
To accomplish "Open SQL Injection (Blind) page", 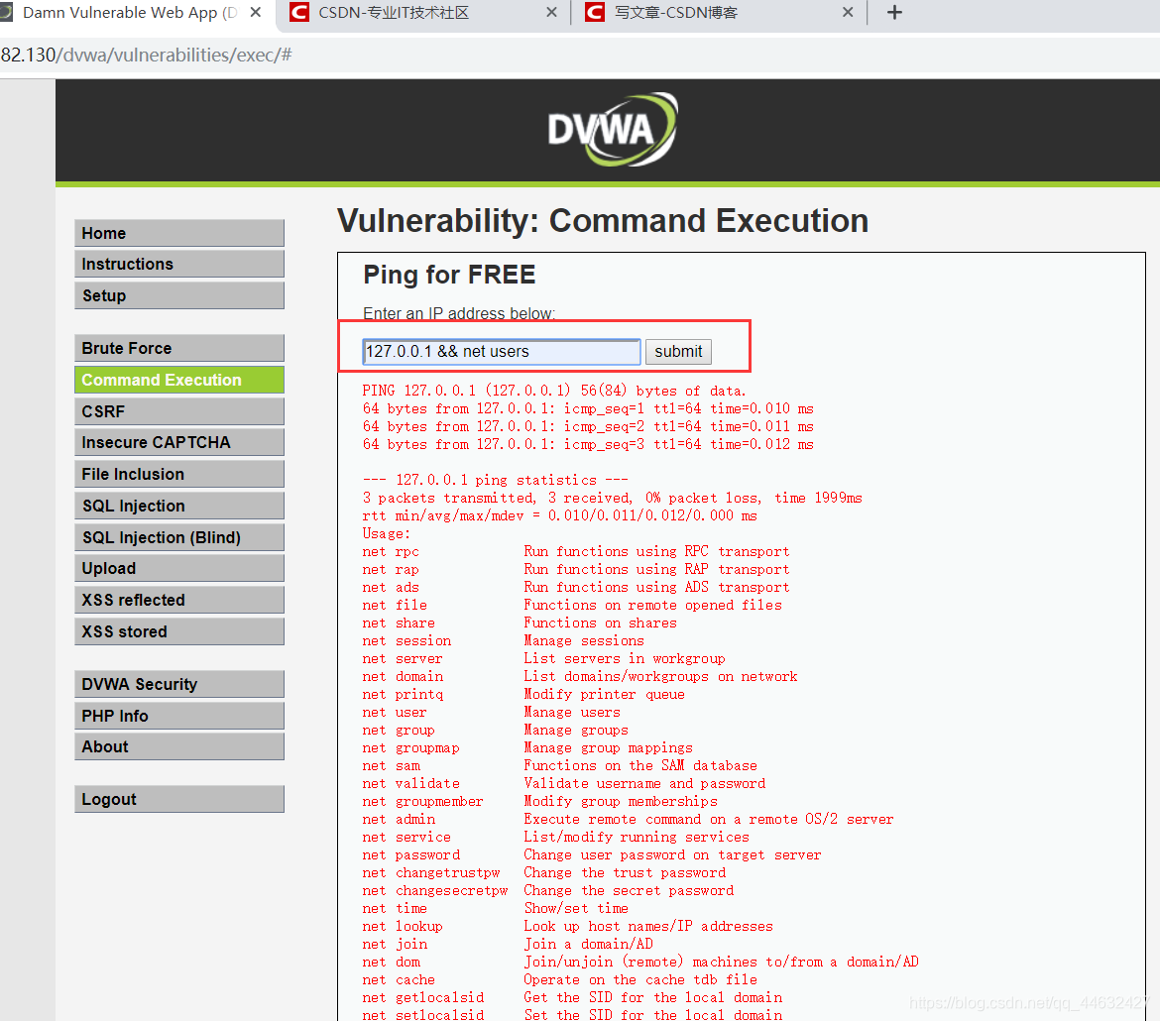I will coord(179,537).
